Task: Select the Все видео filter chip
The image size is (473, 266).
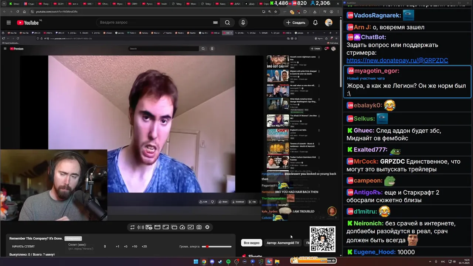Action: [x=252, y=243]
